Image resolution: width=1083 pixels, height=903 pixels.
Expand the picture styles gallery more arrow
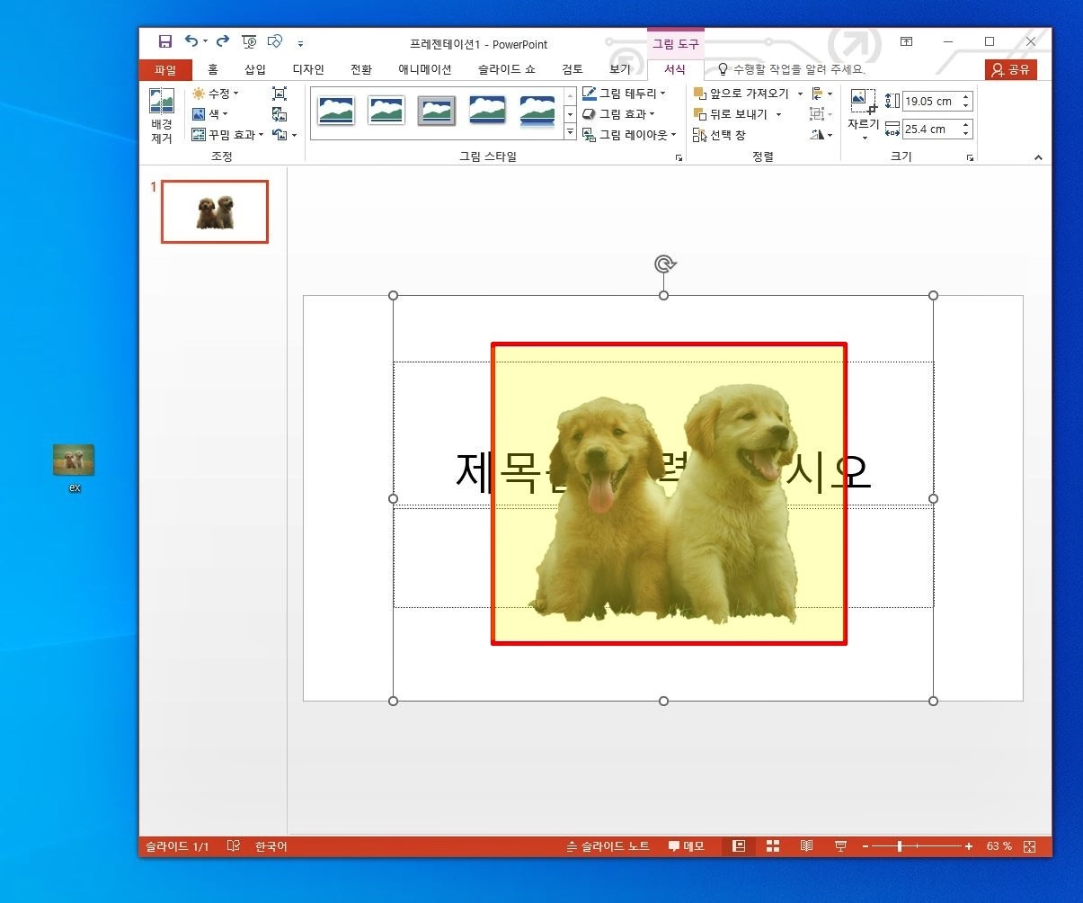(570, 132)
